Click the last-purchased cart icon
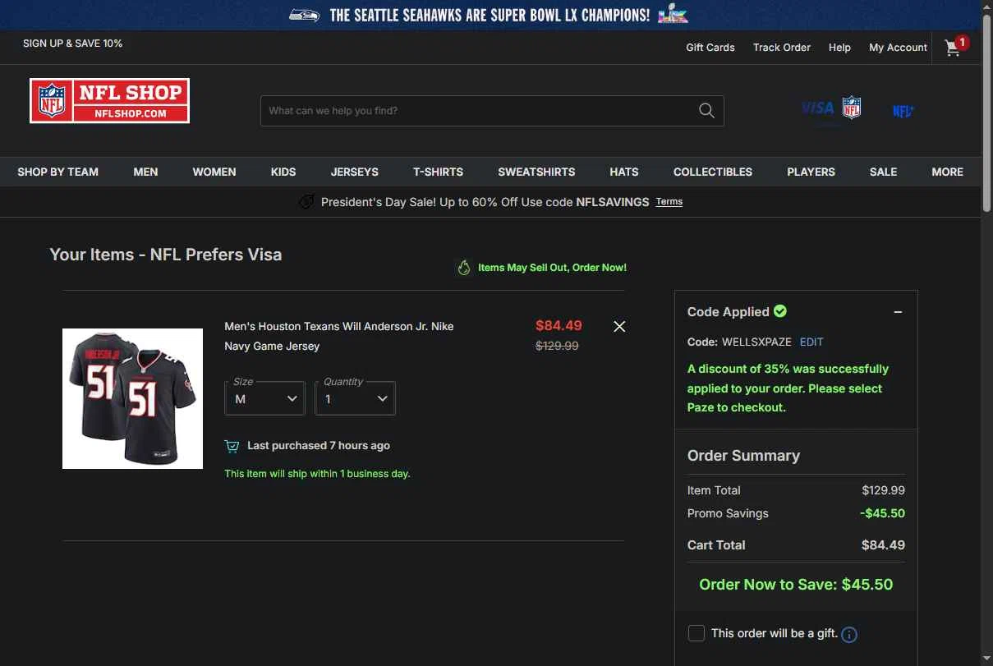 pyautogui.click(x=232, y=446)
